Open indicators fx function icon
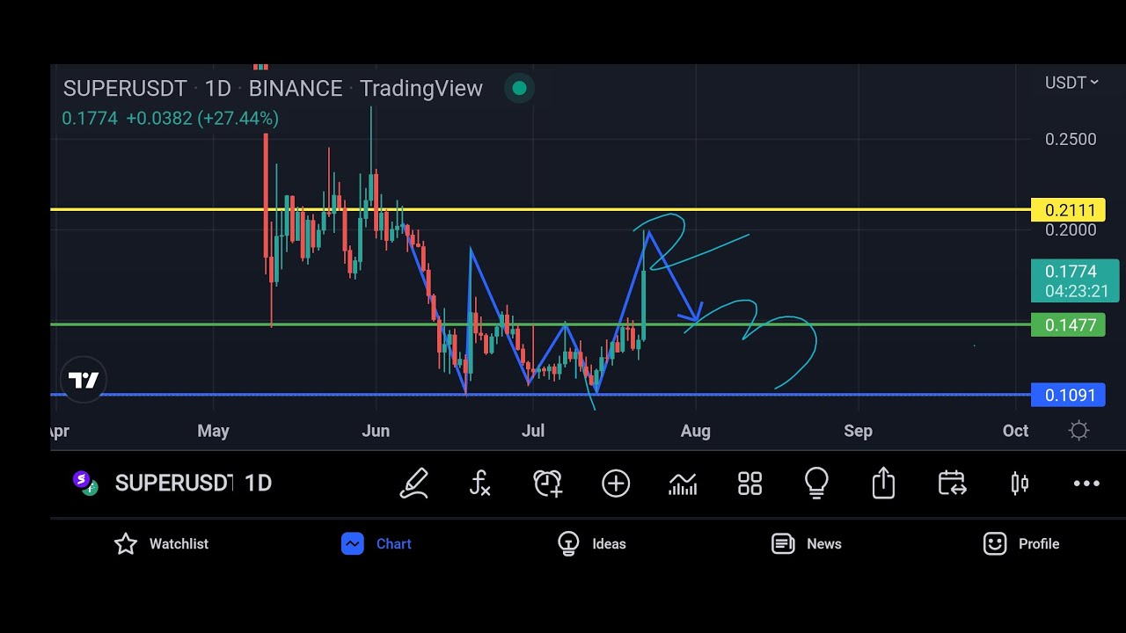This screenshot has height=633, width=1126. pyautogui.click(x=479, y=484)
